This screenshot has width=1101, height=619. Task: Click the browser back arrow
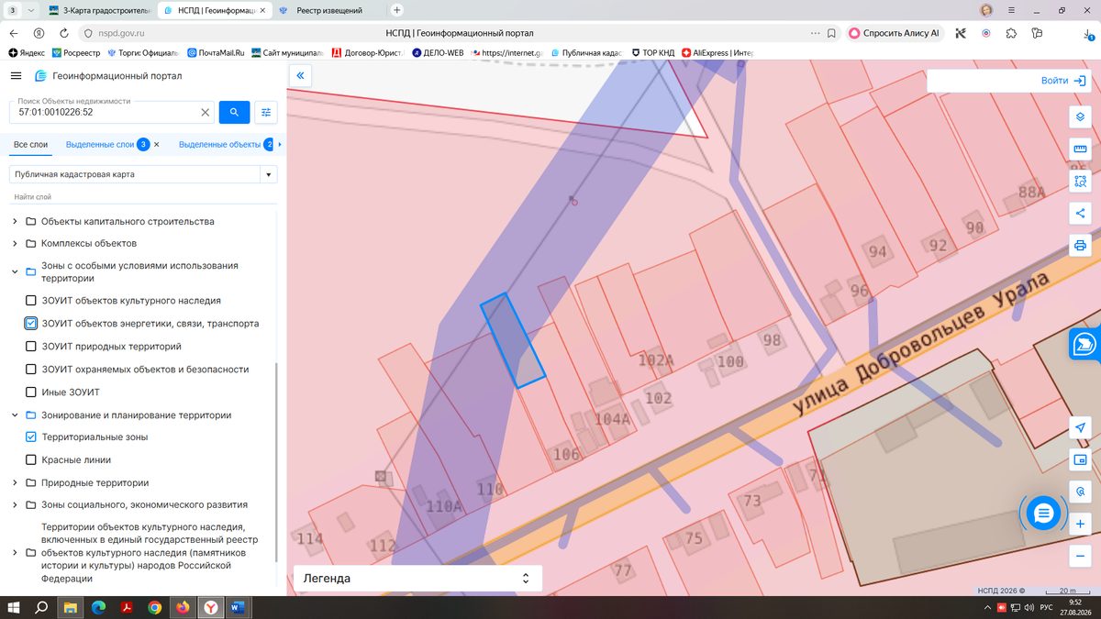13,33
